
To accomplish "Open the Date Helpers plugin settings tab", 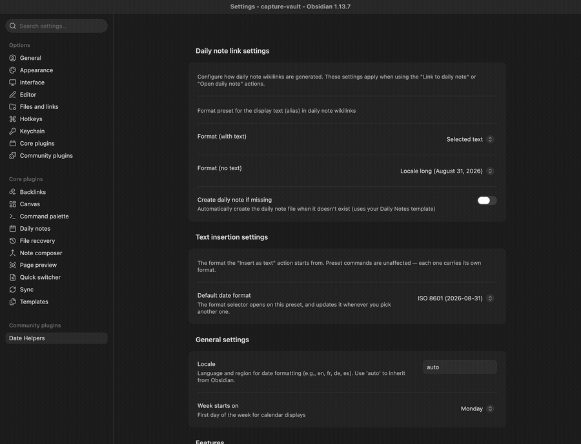I will [56, 338].
